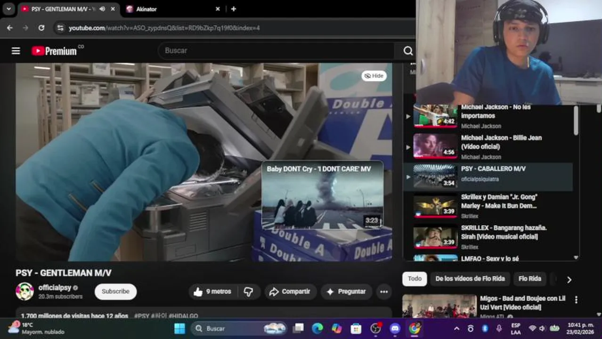
Task: Go back using the browser back arrow
Action: [10, 28]
